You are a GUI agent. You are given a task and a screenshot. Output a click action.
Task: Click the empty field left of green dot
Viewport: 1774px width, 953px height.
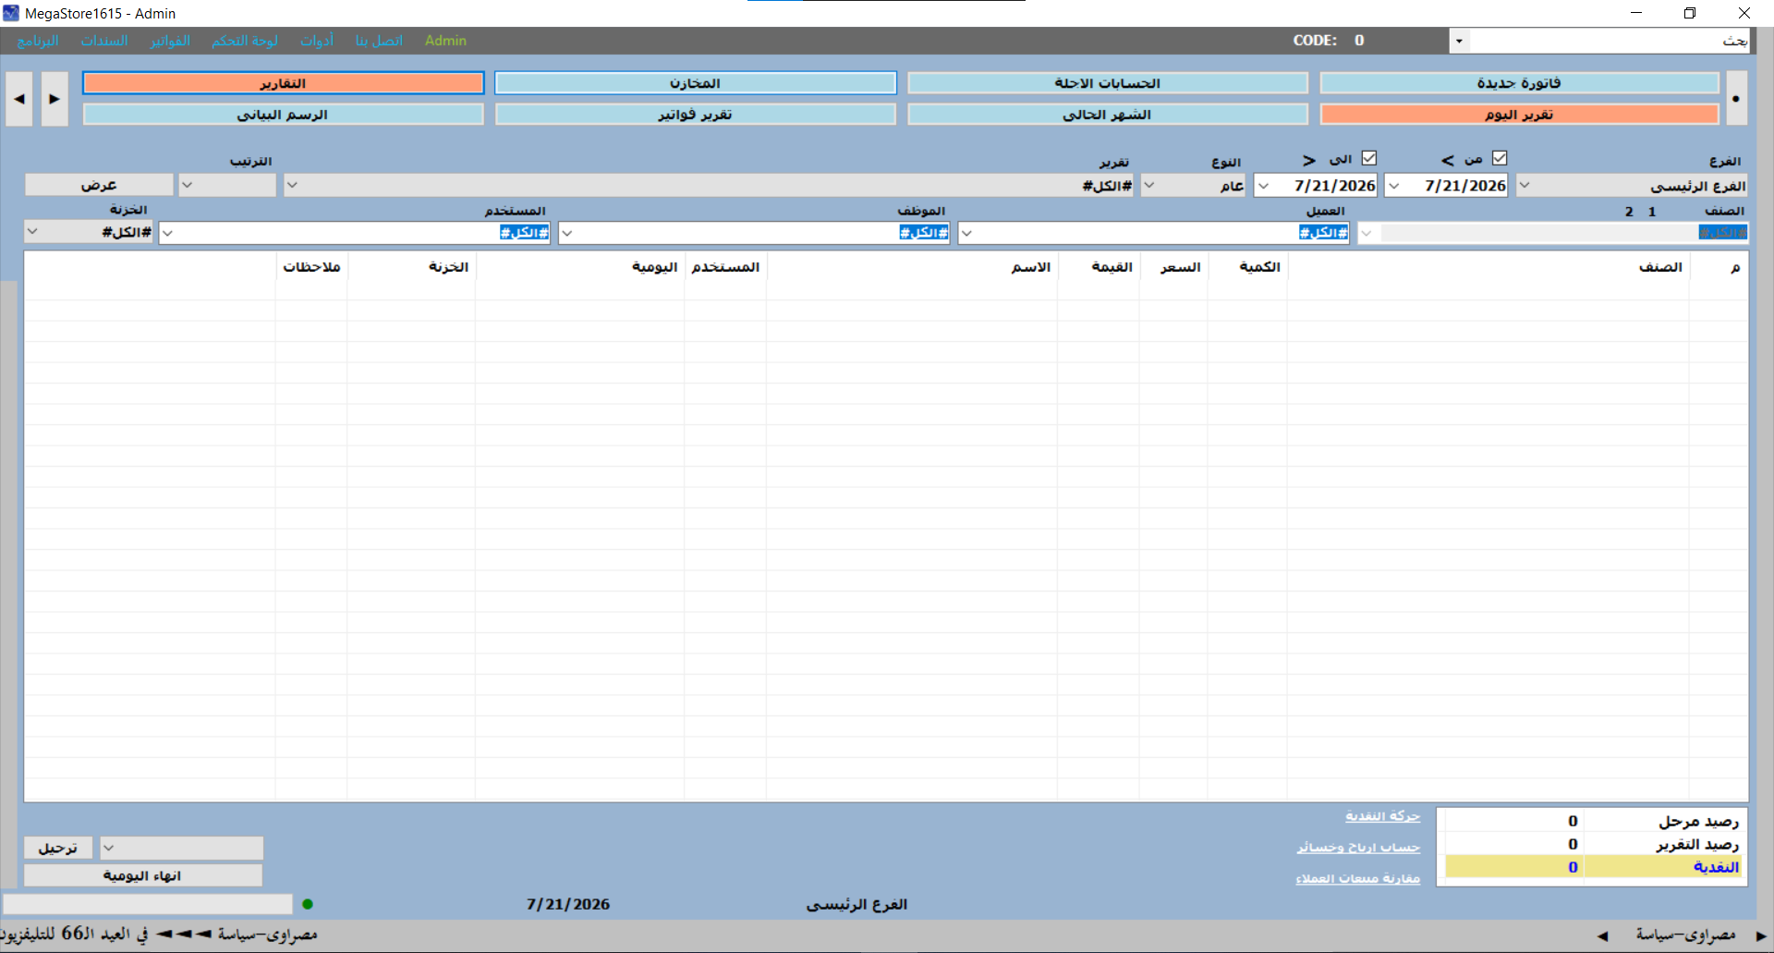click(148, 904)
